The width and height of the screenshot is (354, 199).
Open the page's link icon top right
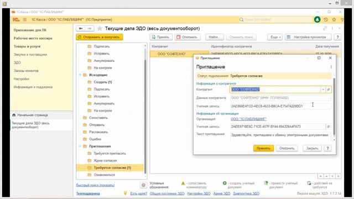pos(325,28)
